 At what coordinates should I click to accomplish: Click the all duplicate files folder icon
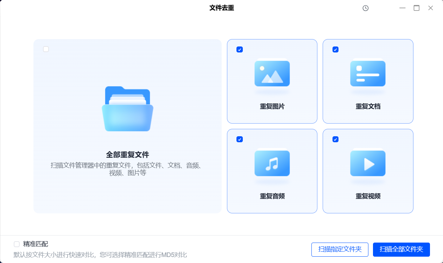coord(127,109)
